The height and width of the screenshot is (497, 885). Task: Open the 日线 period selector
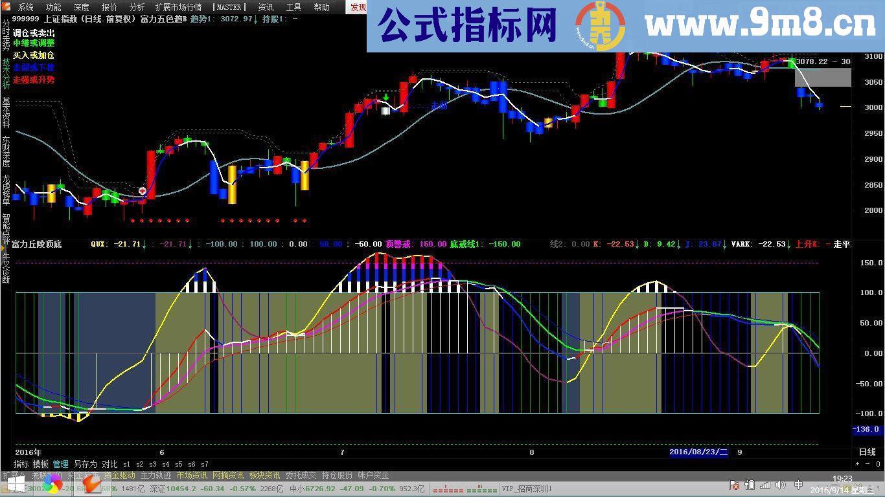coord(866,452)
